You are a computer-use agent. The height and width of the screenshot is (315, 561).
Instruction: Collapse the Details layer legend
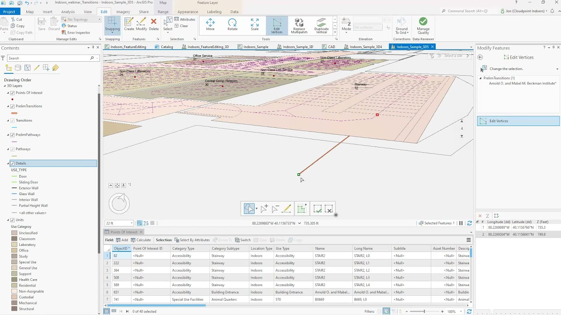click(8, 163)
